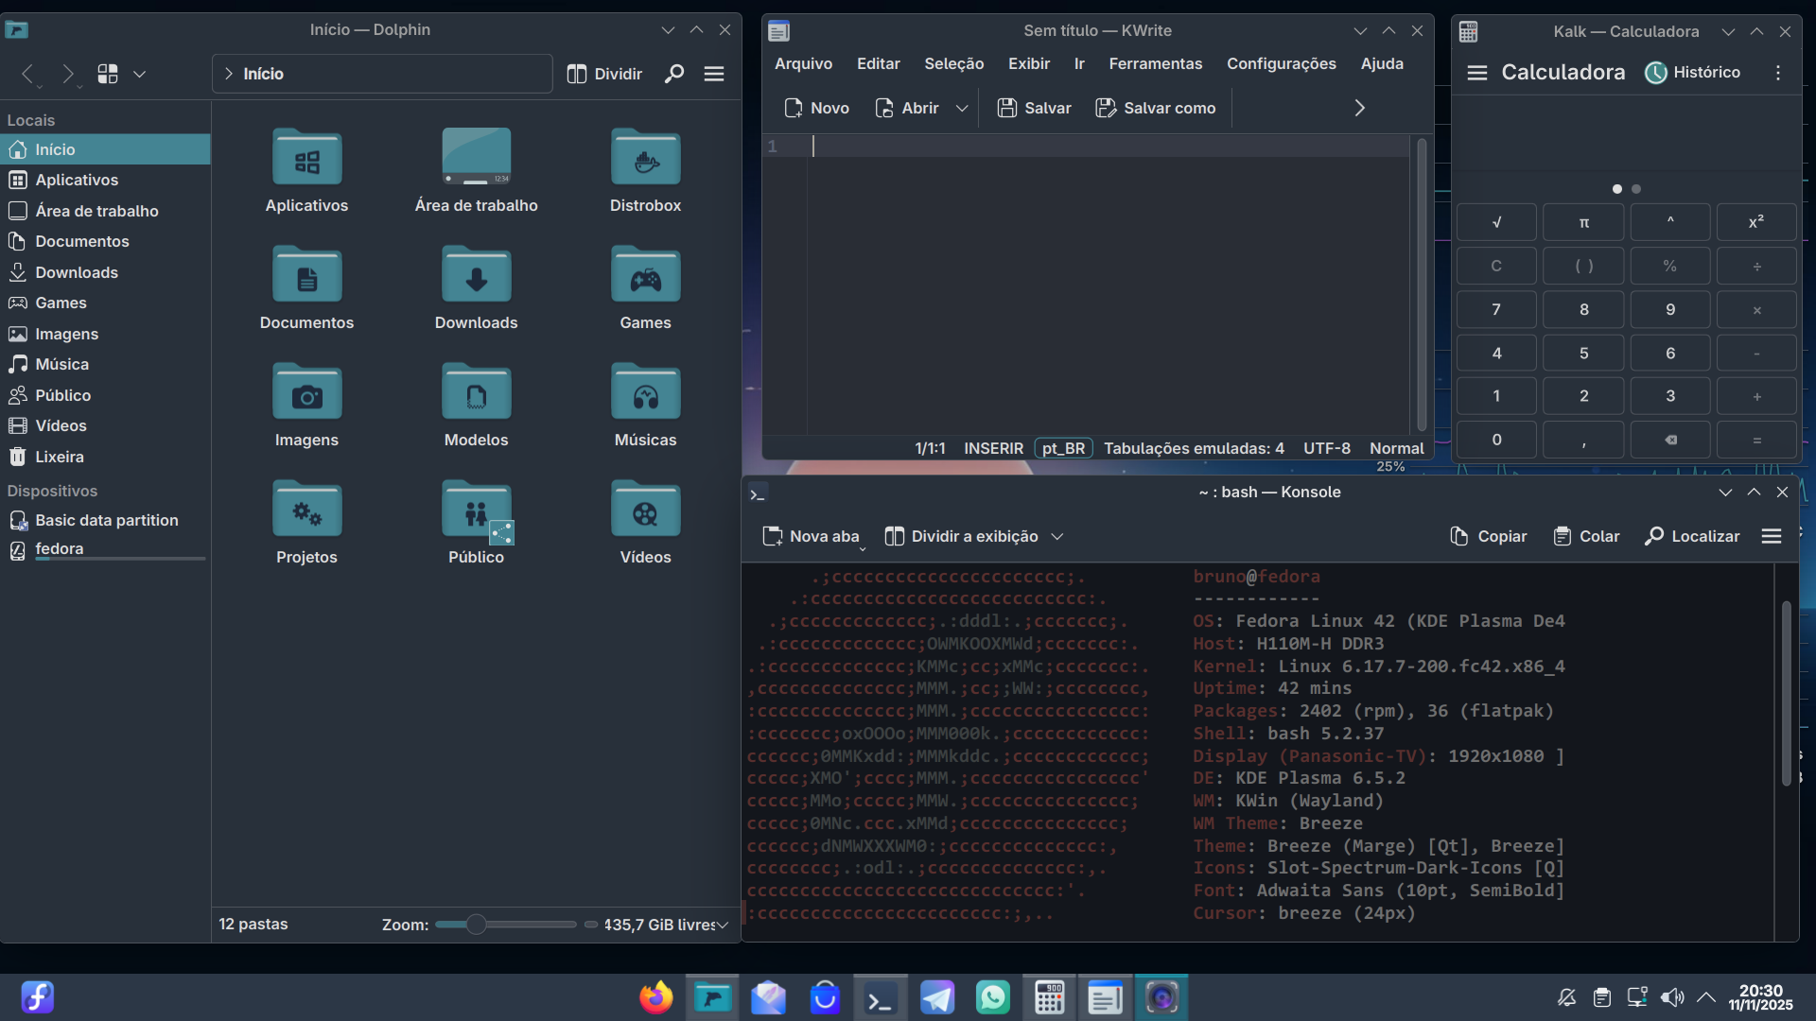Expand the Dividir a exibição dropdown arrow

click(x=1057, y=536)
